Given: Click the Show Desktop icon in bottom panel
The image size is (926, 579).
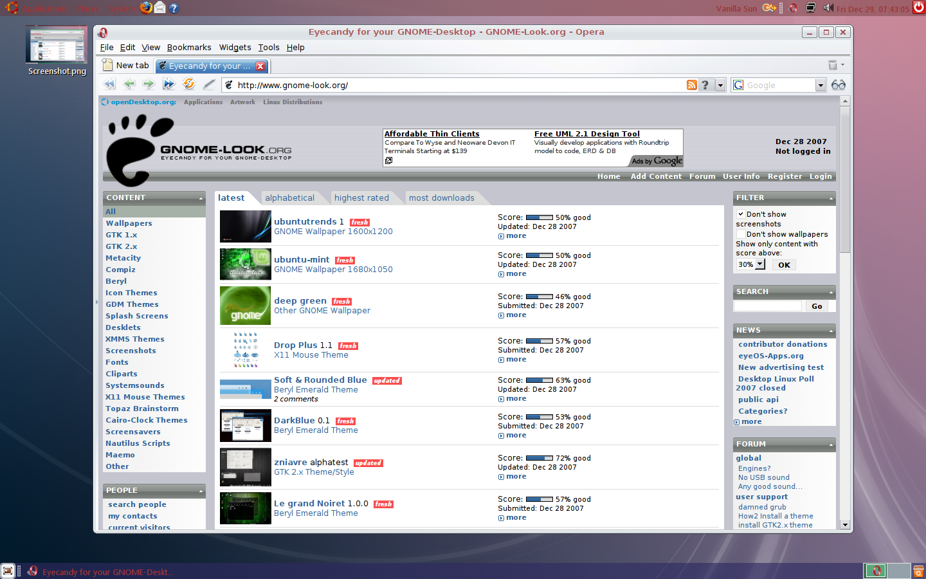Looking at the screenshot, I should (8, 571).
